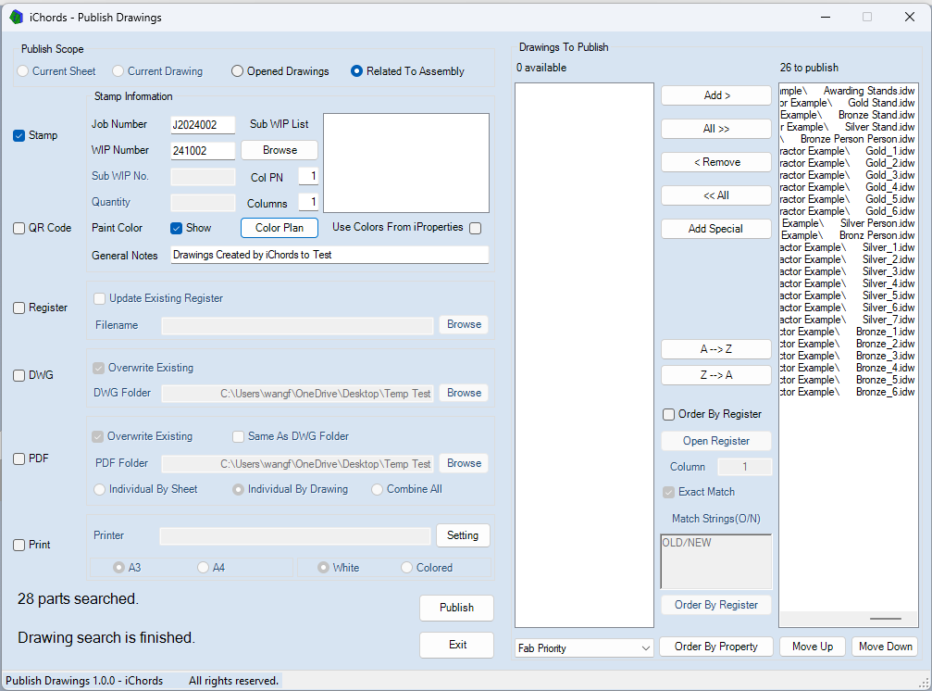Click the Exit button

(456, 645)
